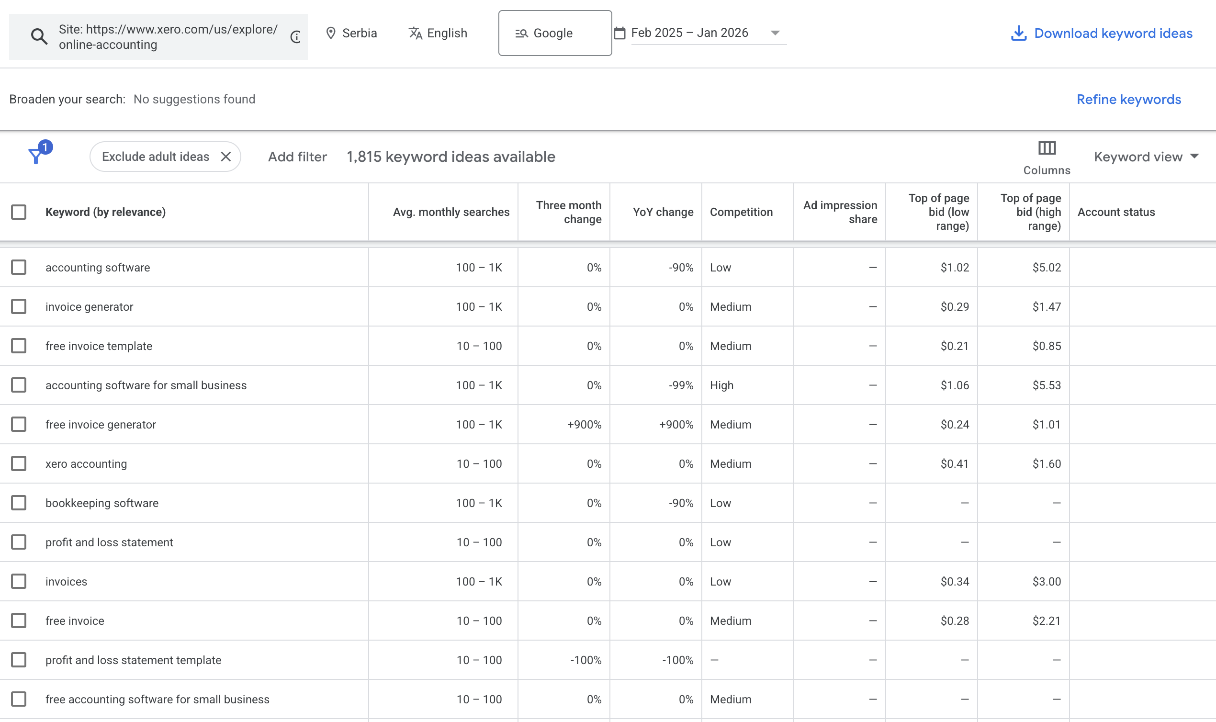Click the Add filter button
Image resolution: width=1216 pixels, height=722 pixels.
(x=297, y=157)
